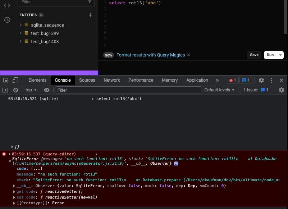Select the code editor sidebar icon

coord(6,5)
